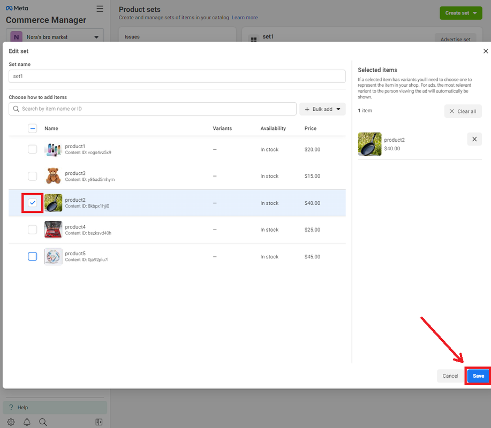Check the product4 checkbox
491x428 pixels.
(33, 230)
